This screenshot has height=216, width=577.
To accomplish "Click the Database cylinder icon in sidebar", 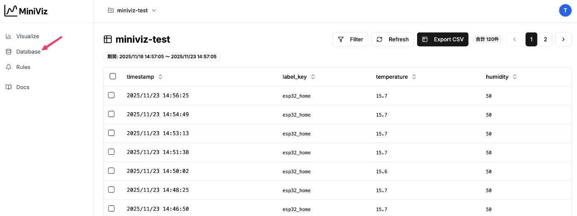I will (8, 52).
